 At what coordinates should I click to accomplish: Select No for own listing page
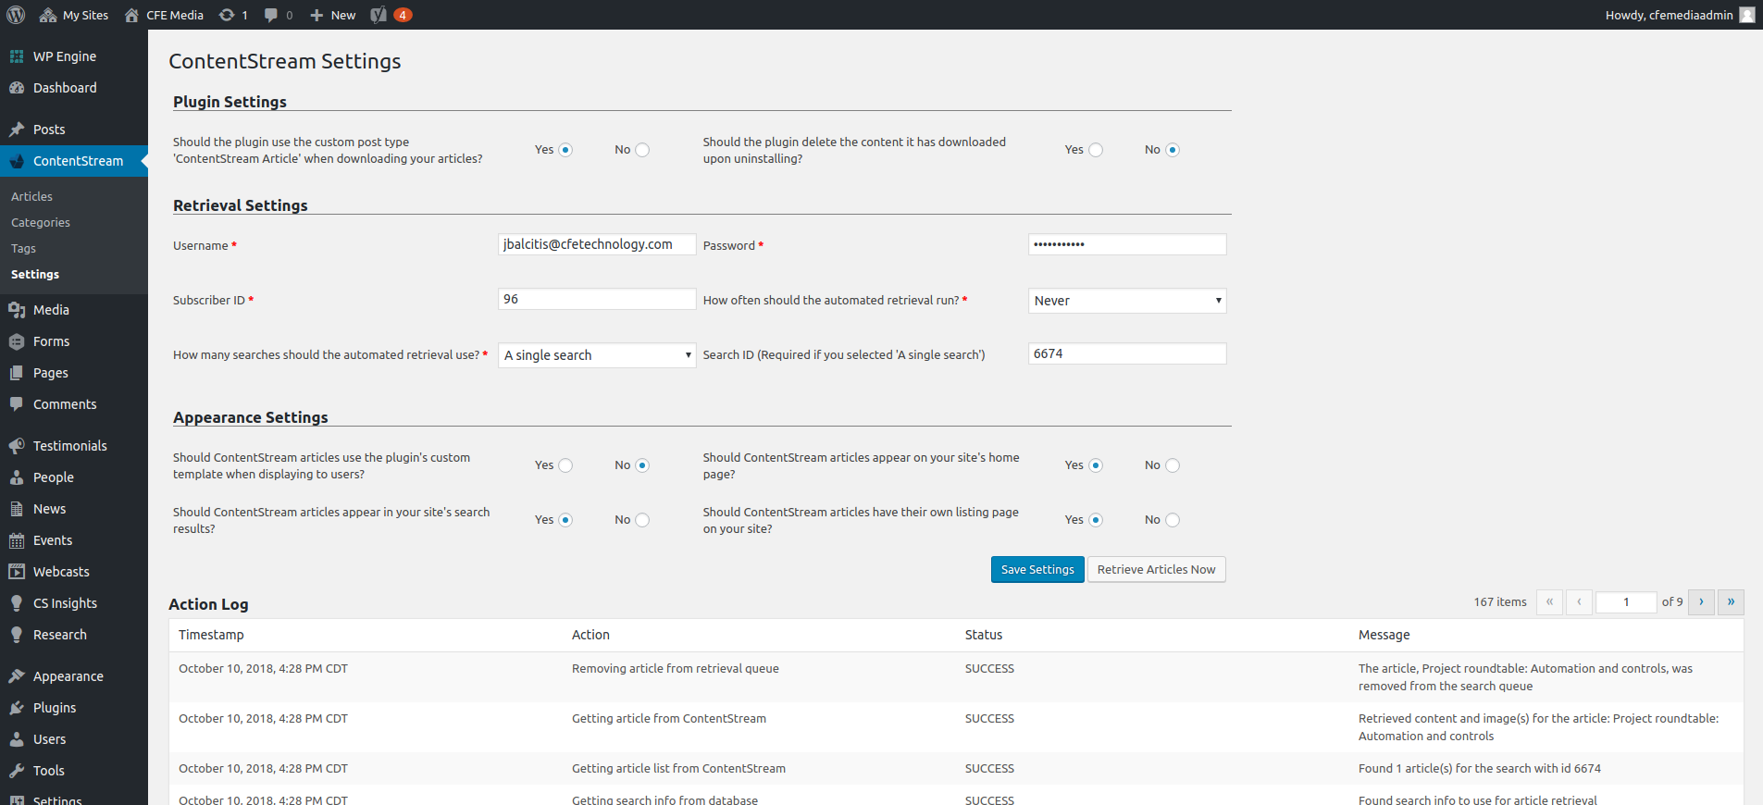1173,520
